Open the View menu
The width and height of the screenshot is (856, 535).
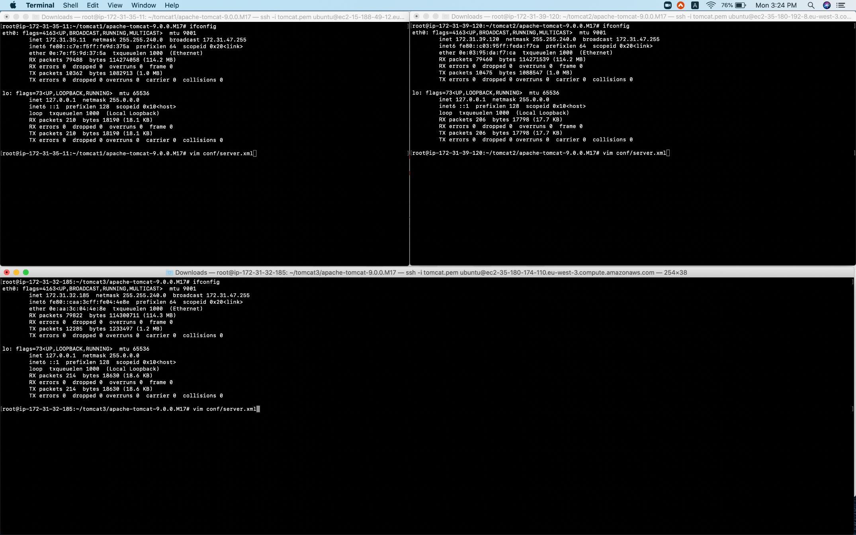coord(115,5)
